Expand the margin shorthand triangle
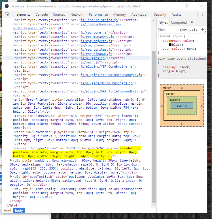The height and width of the screenshot is (219, 212). click(x=177, y=71)
